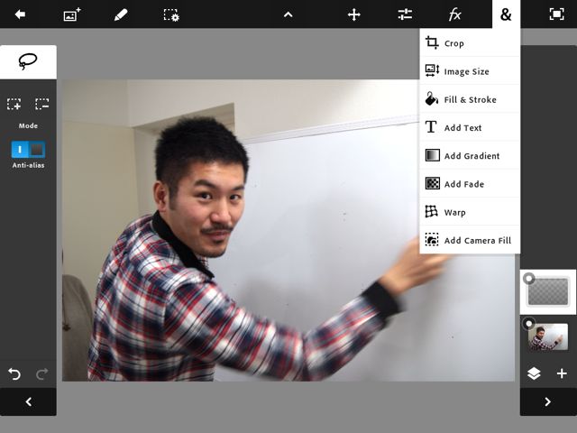Select the empty transparent layer thumbnail
This screenshot has width=577, height=433.
[548, 292]
